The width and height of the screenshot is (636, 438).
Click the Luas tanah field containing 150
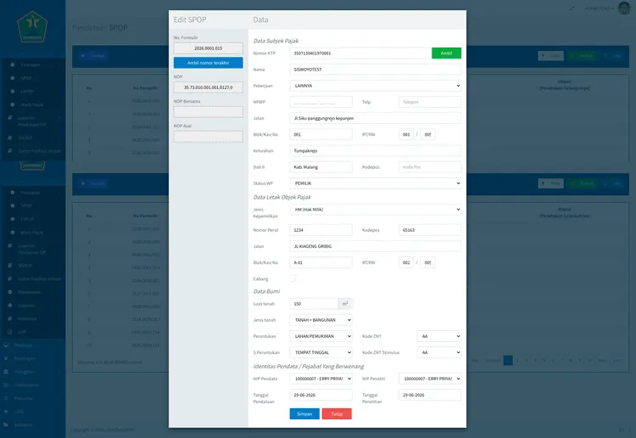pyautogui.click(x=314, y=304)
